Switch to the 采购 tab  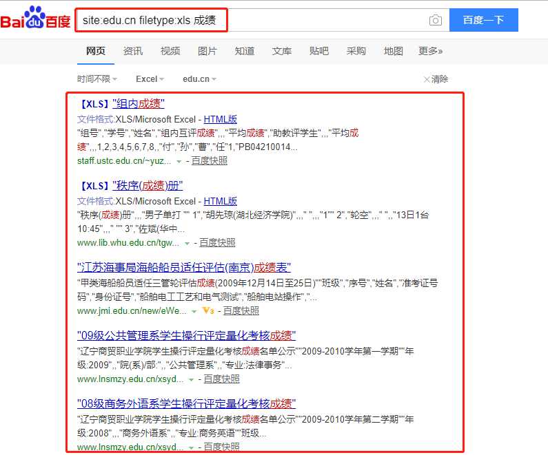[356, 52]
